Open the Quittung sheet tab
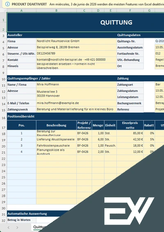 (x=39, y=227)
